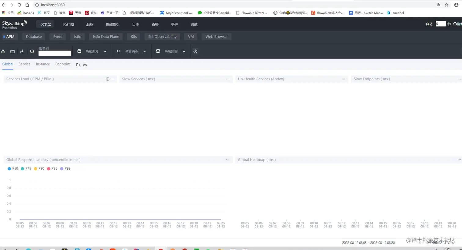Select the Istio Data Plane dashboard button
This screenshot has width=462, height=250.
pos(106,37)
